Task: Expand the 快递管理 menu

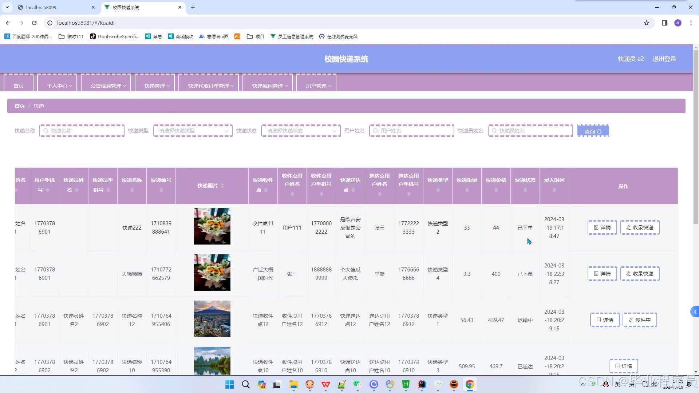Action: click(157, 86)
